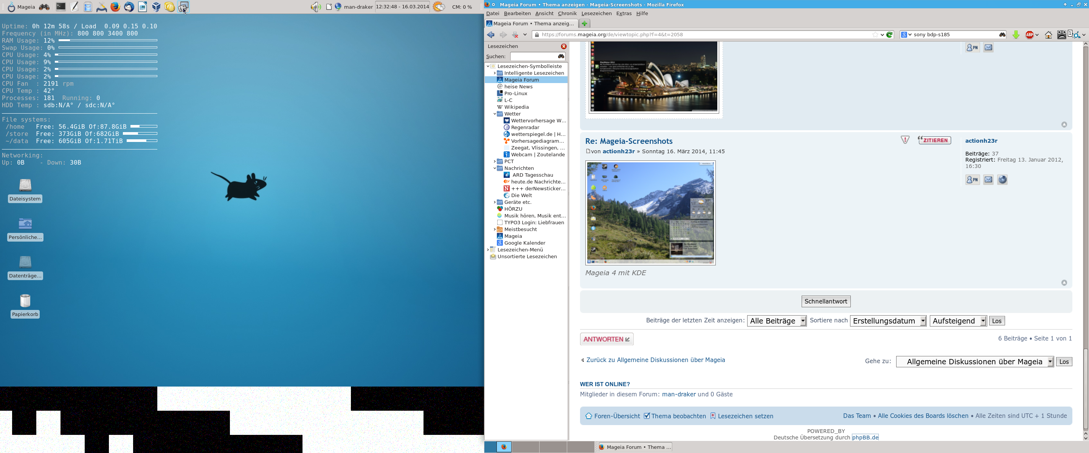Follow Zurück zu Allgemeine Diskussionen link
Viewport: 1089px width, 453px height.
[x=655, y=360]
